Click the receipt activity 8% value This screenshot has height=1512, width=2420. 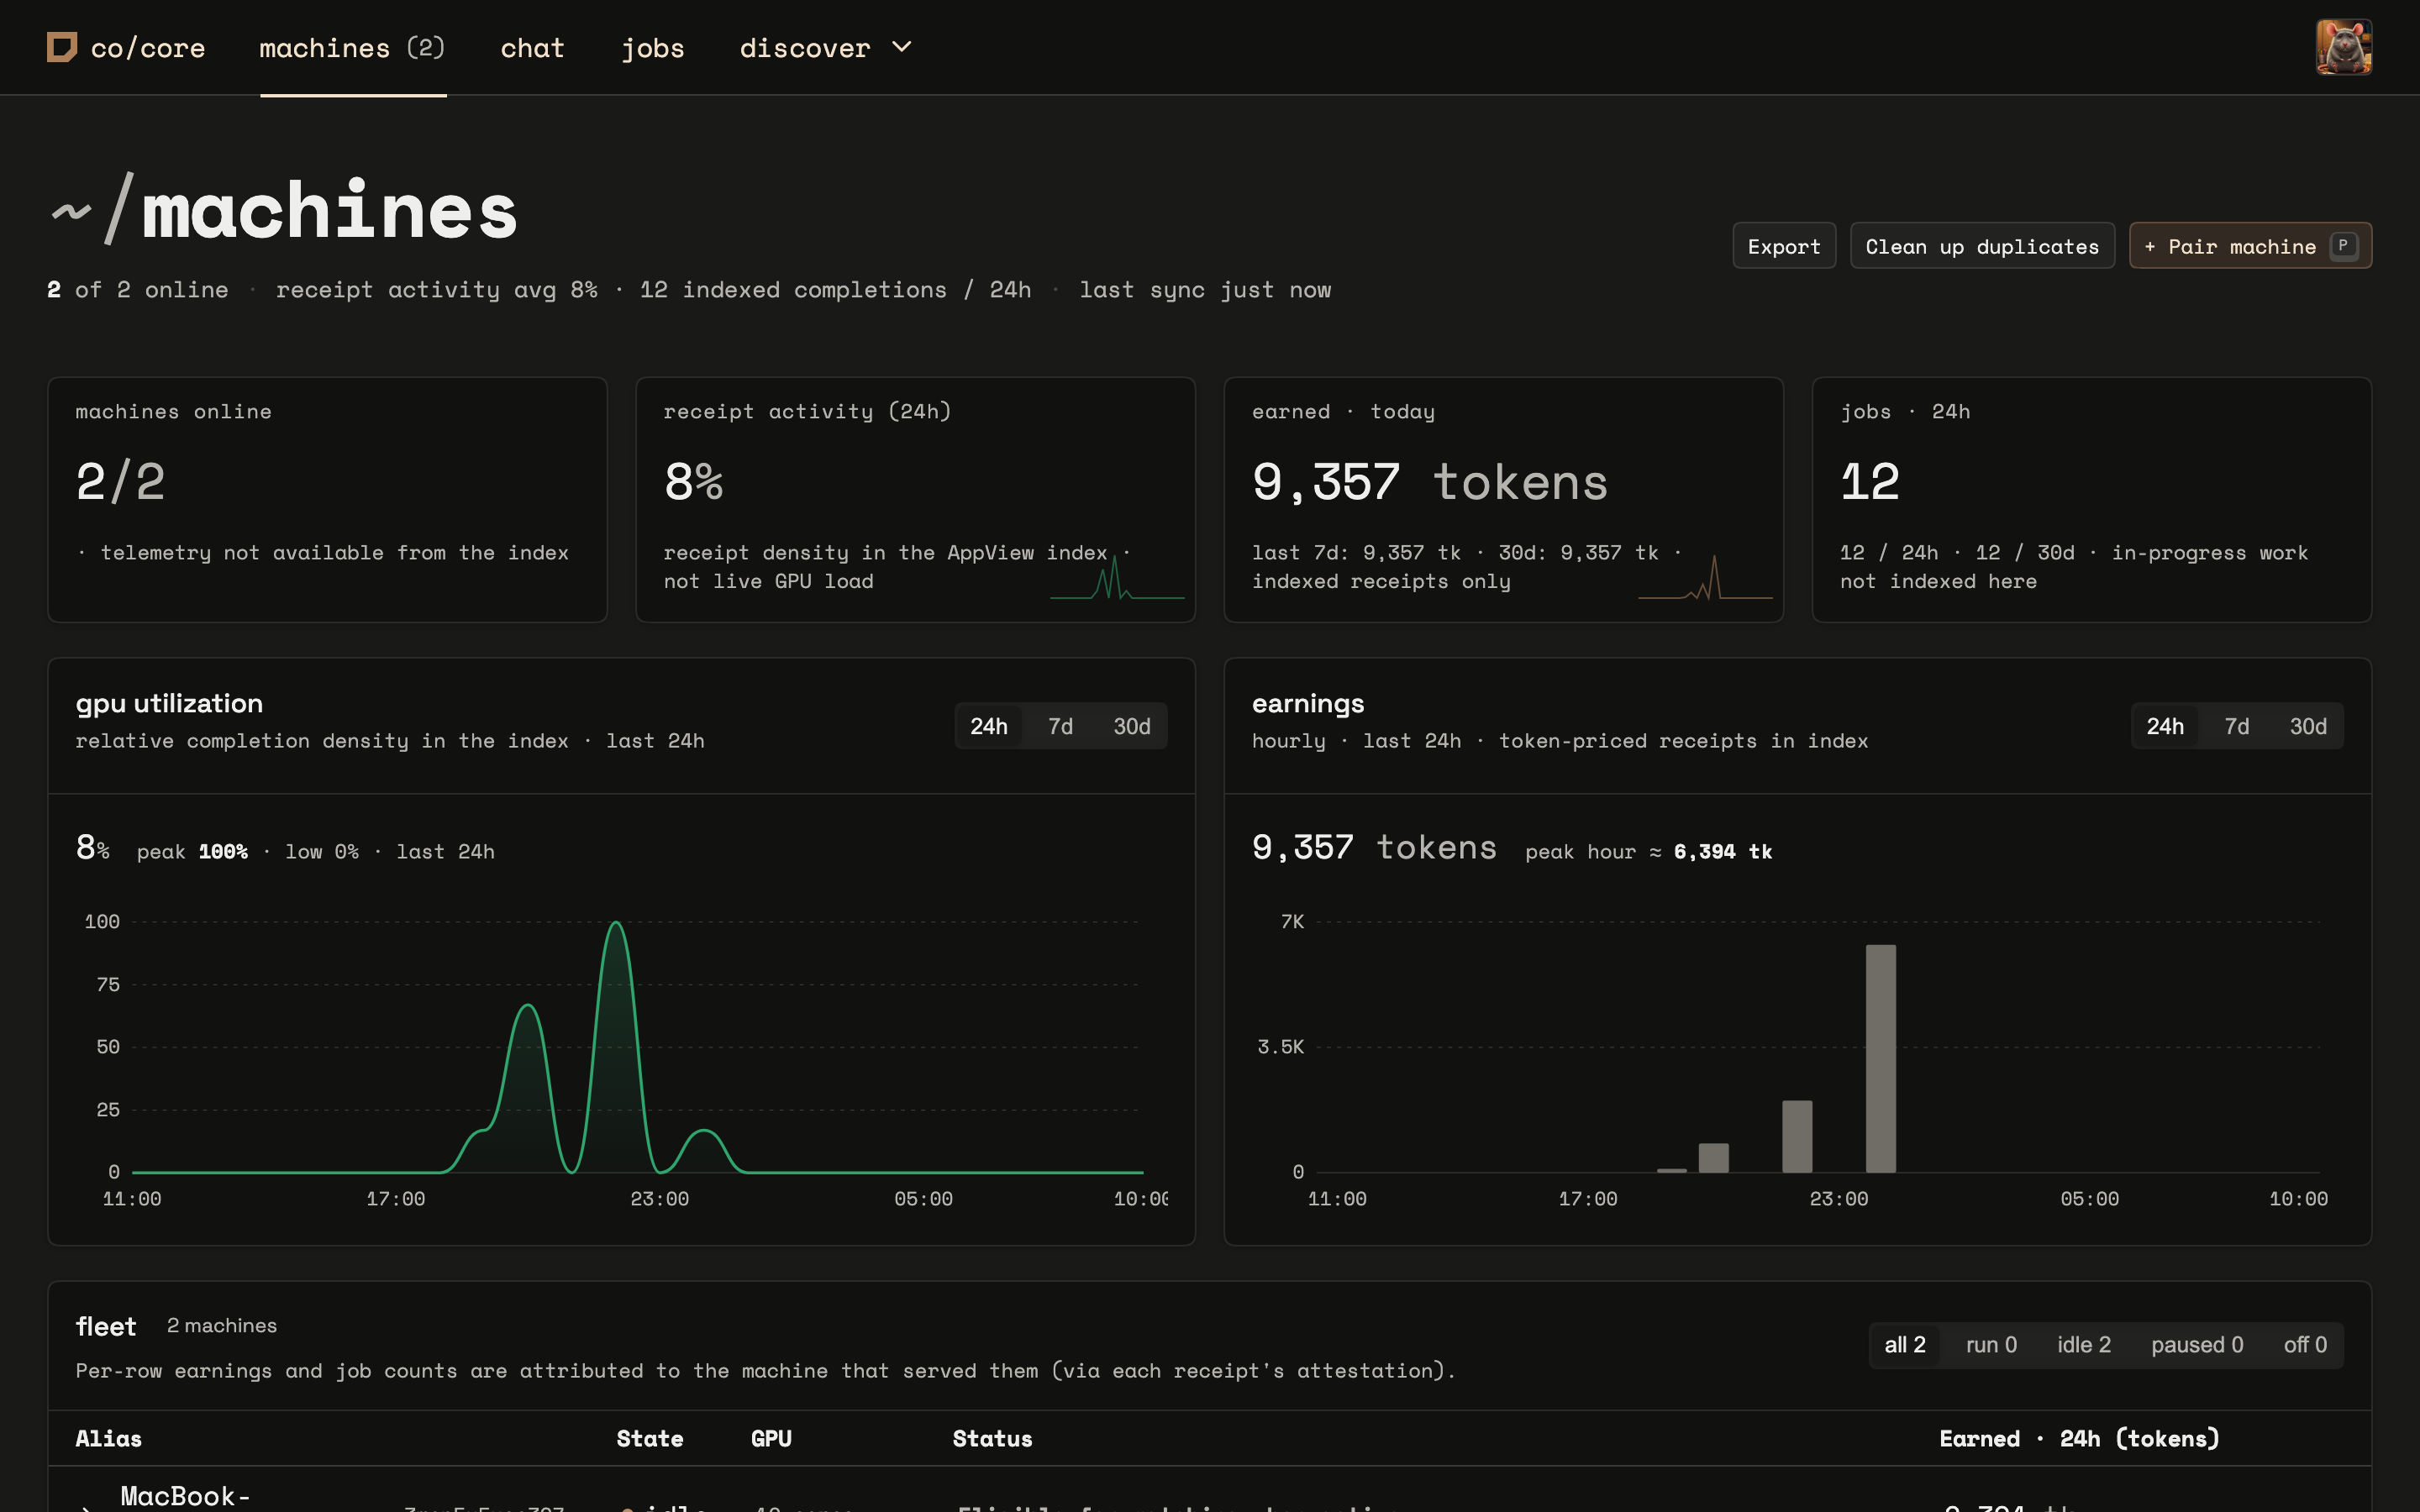coord(693,482)
